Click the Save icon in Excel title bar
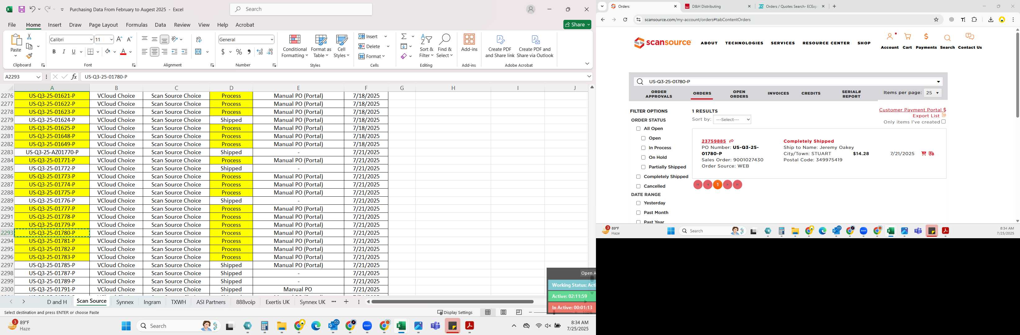This screenshot has height=335, width=1020. click(22, 9)
